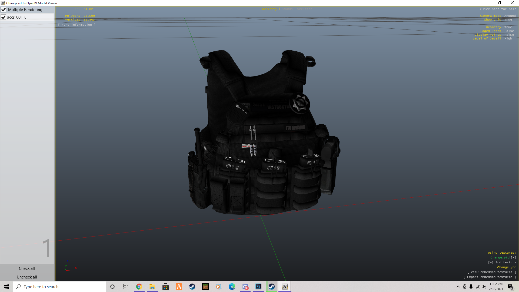Click [+] Add texture
This screenshot has width=519, height=292.
pos(502,263)
